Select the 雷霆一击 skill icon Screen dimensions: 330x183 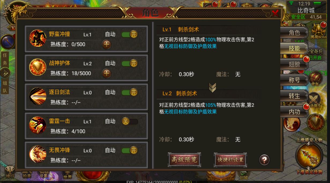tap(38, 125)
